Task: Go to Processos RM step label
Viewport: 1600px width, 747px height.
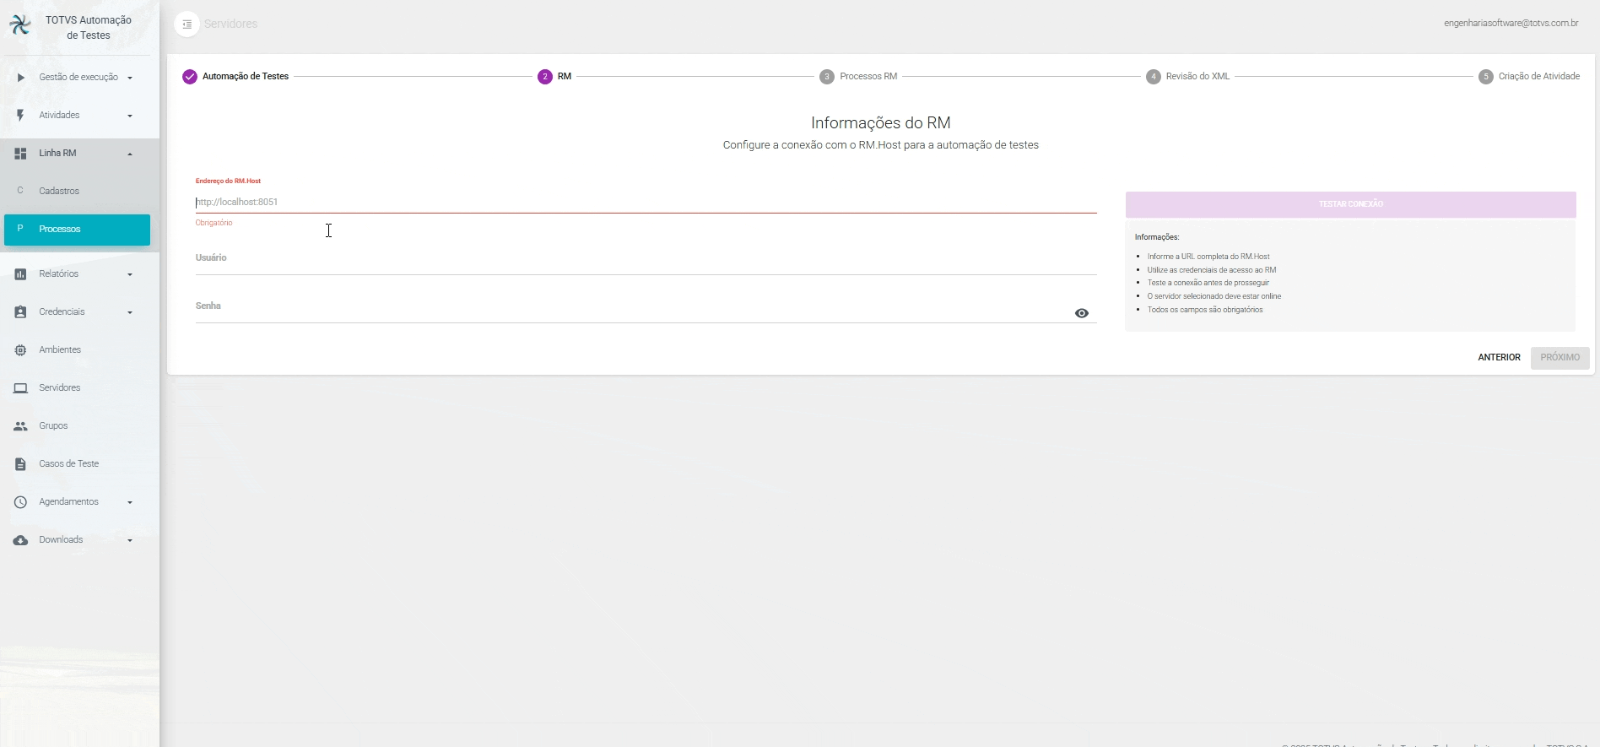Action: 868,77
